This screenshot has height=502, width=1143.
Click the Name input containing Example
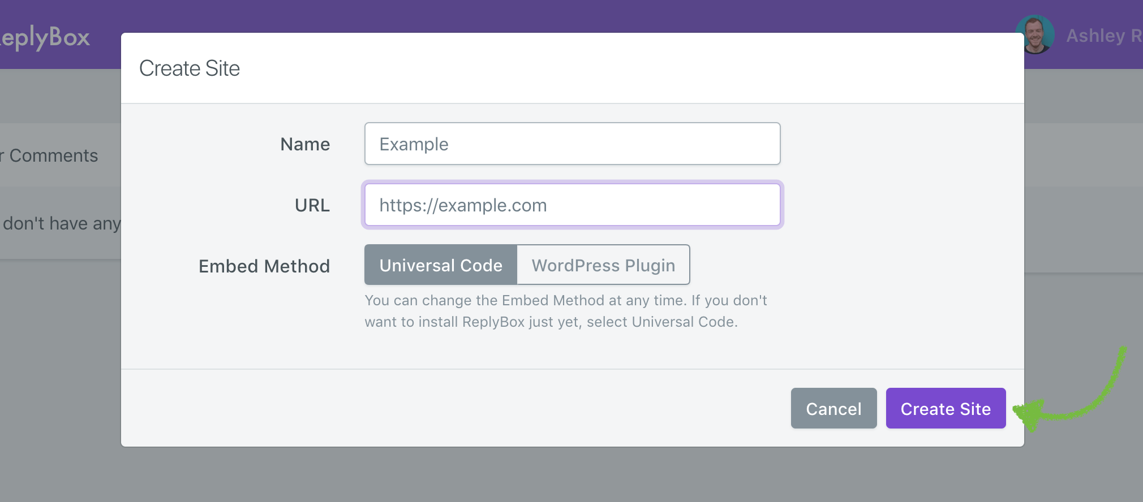[571, 144]
